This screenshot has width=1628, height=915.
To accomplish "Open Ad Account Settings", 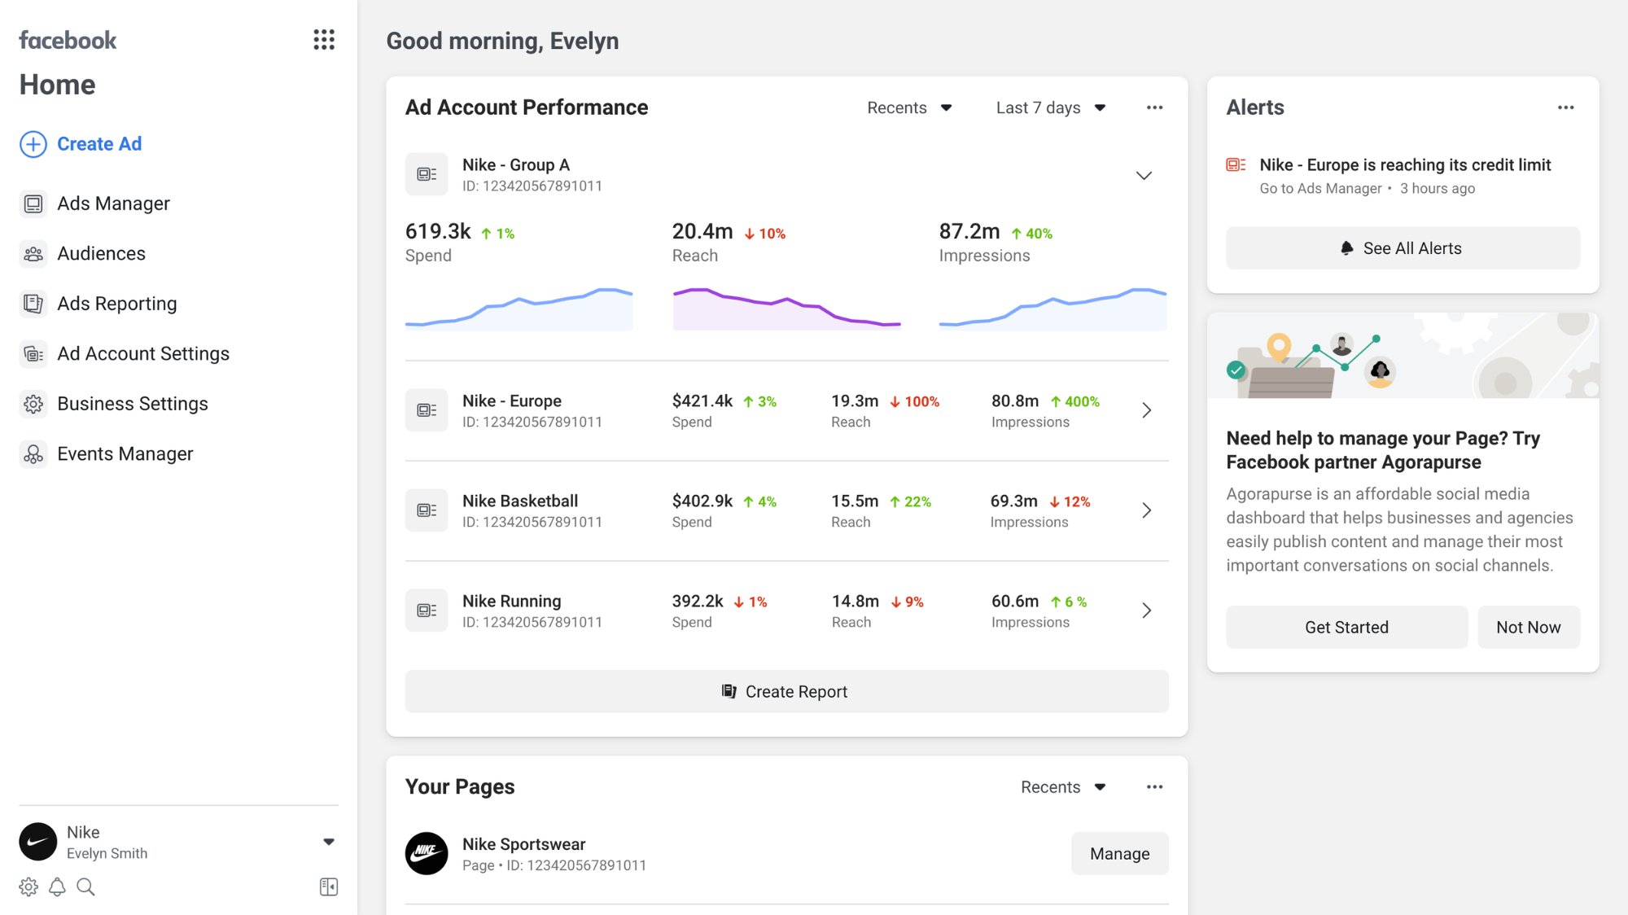I will pos(142,353).
